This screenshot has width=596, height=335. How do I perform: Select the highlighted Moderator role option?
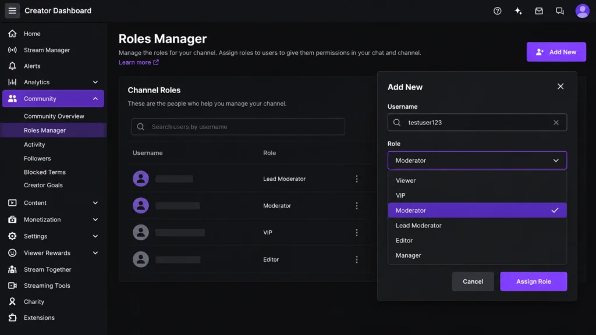click(477, 211)
